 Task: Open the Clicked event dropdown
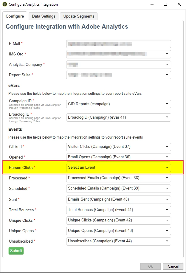coord(118,147)
